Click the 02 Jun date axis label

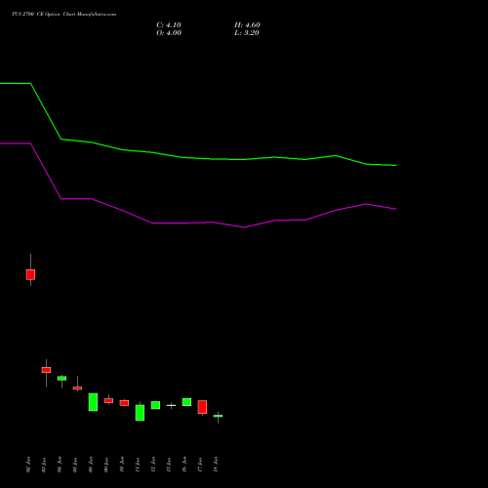(28, 465)
